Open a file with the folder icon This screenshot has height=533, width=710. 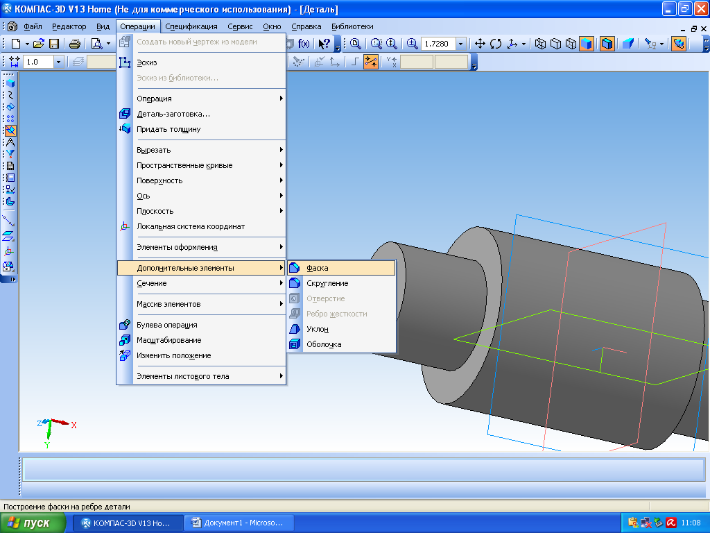click(39, 44)
